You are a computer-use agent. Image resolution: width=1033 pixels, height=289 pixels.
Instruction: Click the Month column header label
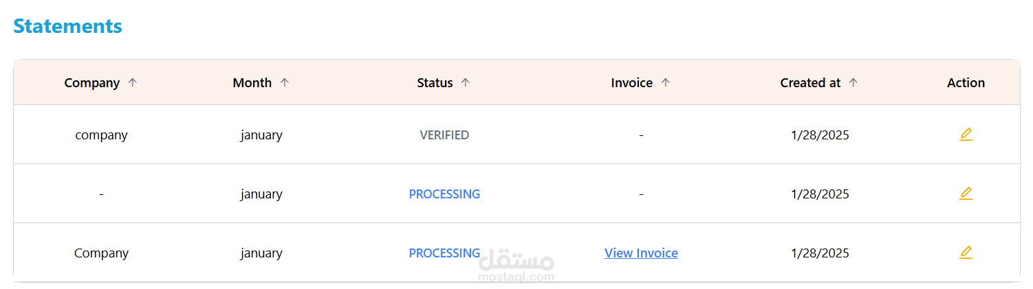(x=252, y=83)
